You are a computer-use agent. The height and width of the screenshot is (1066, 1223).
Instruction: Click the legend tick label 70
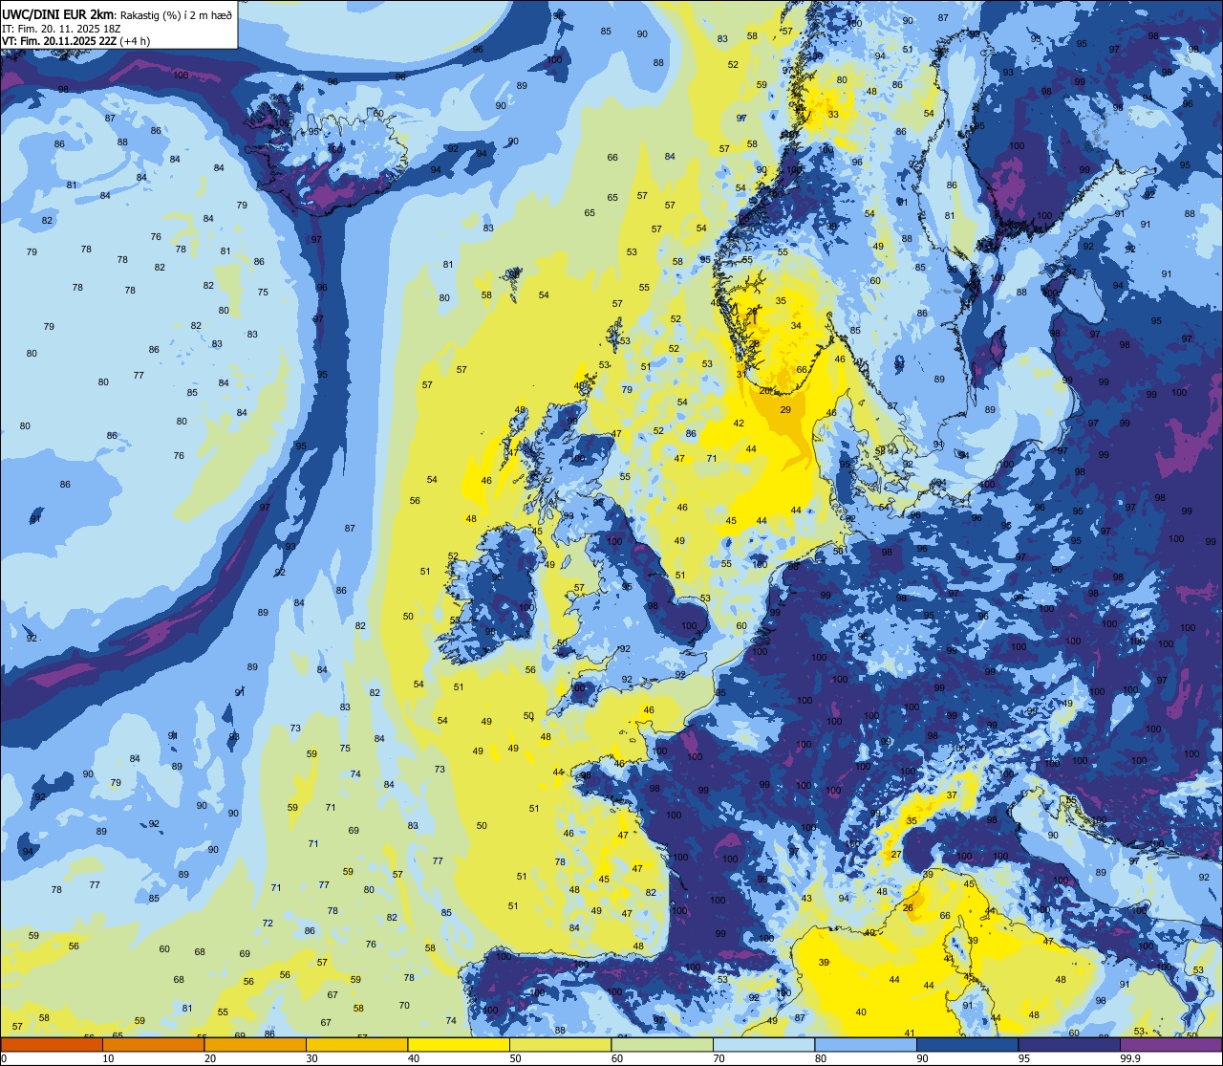(x=719, y=1058)
